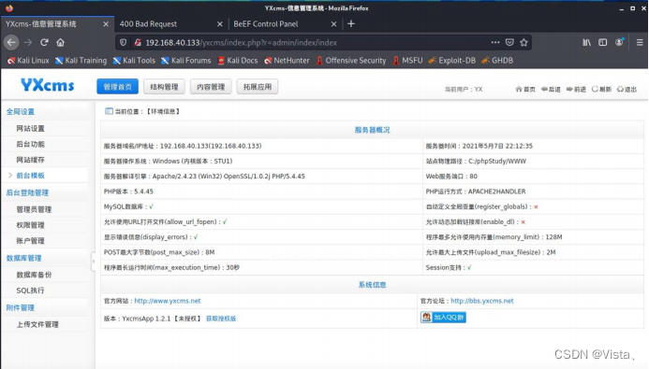
Task: Collapse the 后台登陆管理 sidebar section
Action: pos(27,192)
